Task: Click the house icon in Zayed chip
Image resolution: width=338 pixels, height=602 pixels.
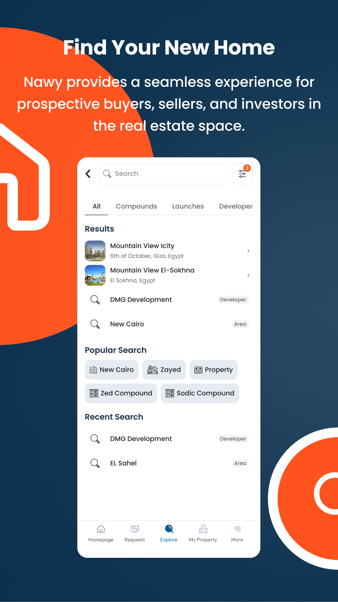Action: click(152, 370)
